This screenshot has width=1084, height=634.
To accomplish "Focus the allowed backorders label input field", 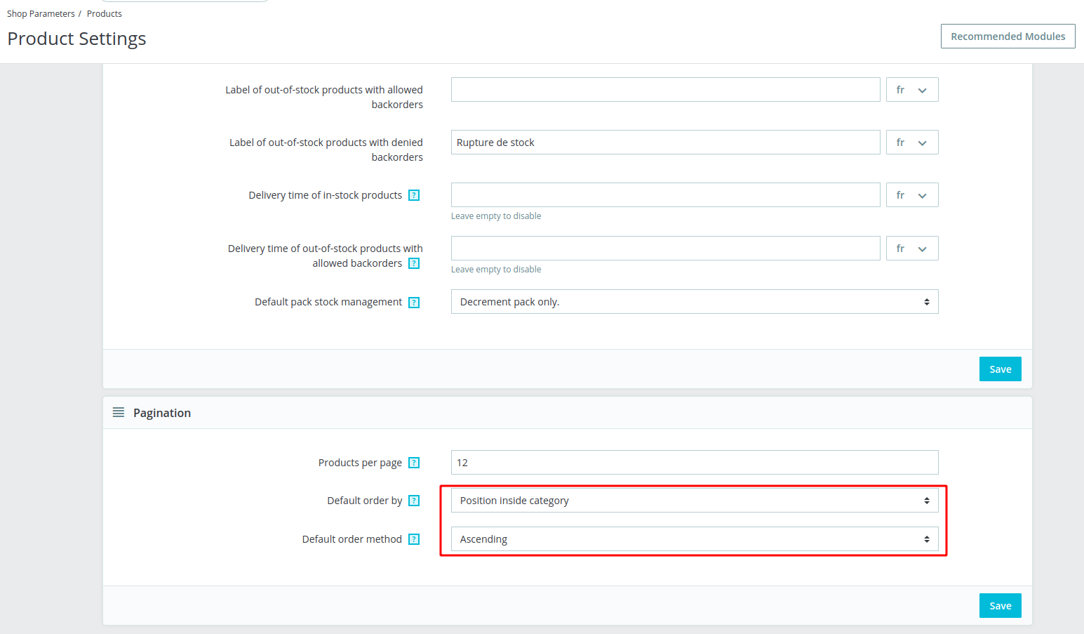I will (665, 90).
